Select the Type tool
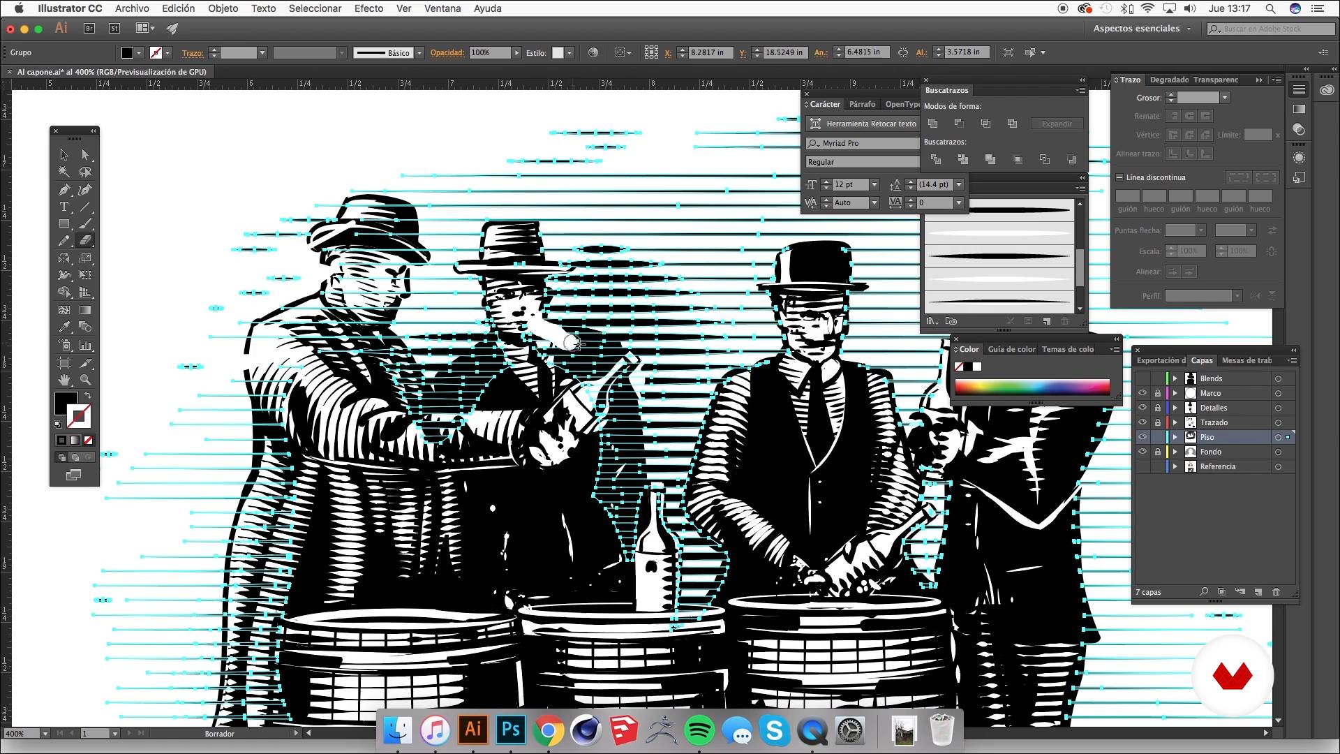 point(64,207)
